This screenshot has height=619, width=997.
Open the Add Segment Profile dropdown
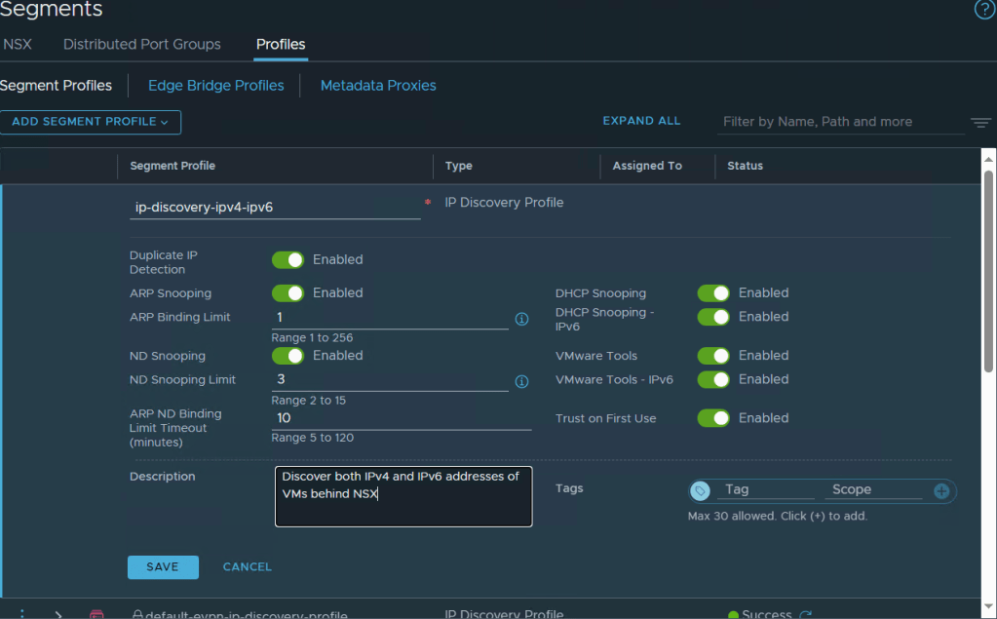coord(91,122)
